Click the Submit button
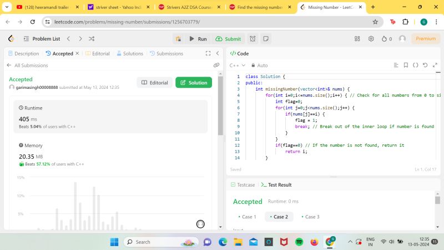This screenshot has width=444, height=250. pyautogui.click(x=228, y=39)
